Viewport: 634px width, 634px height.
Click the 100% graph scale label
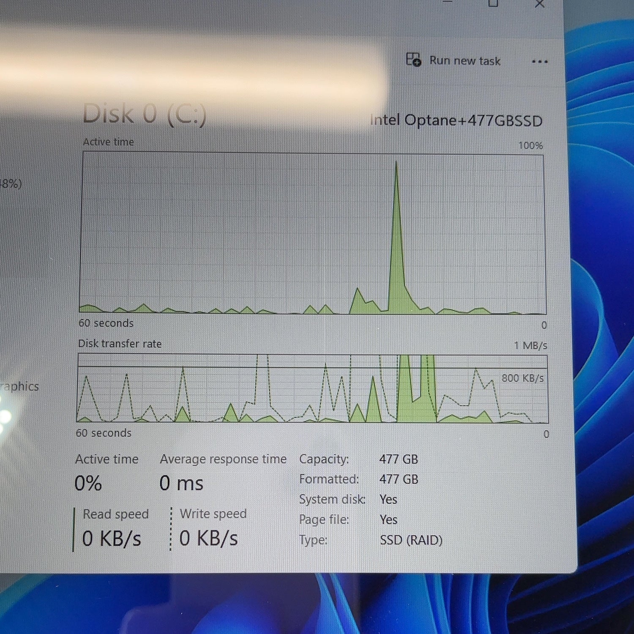tap(530, 146)
